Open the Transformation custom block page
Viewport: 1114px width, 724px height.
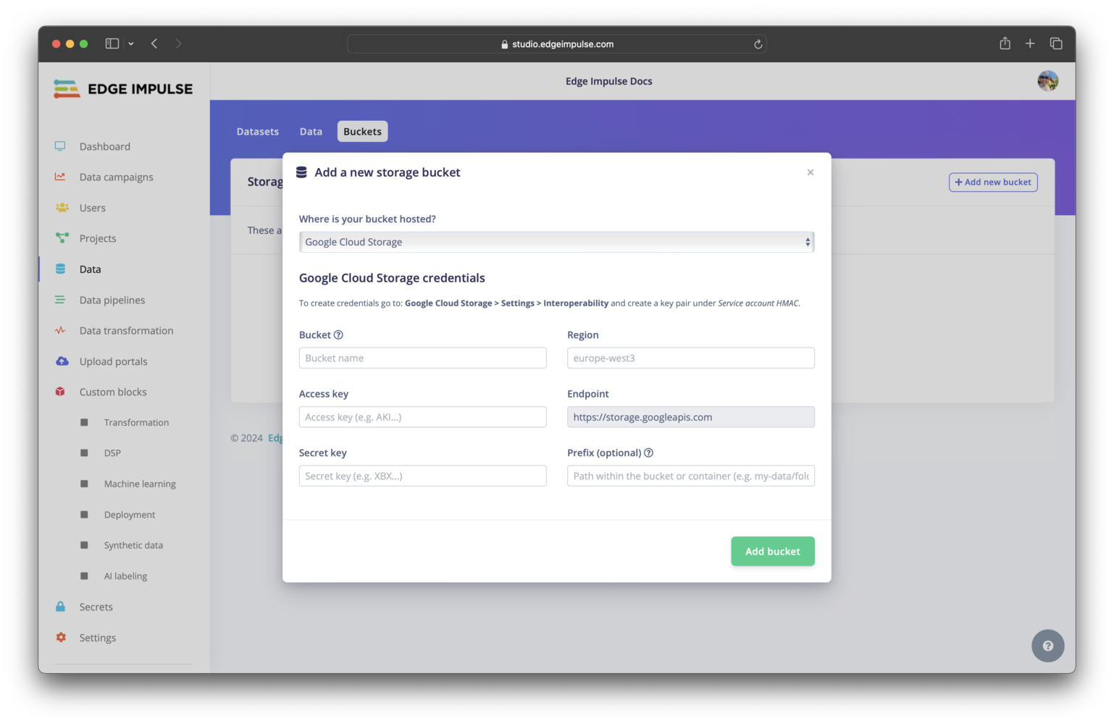pos(136,422)
